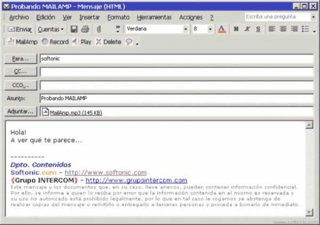Open the Archivo menu
Screen dimensions: 320x225
[x=19, y=17]
